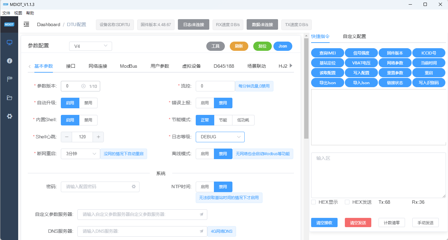Image resolution: width=448 pixels, height=240 pixels.
Task: Click red 清空发送 button
Action: [x=358, y=223]
